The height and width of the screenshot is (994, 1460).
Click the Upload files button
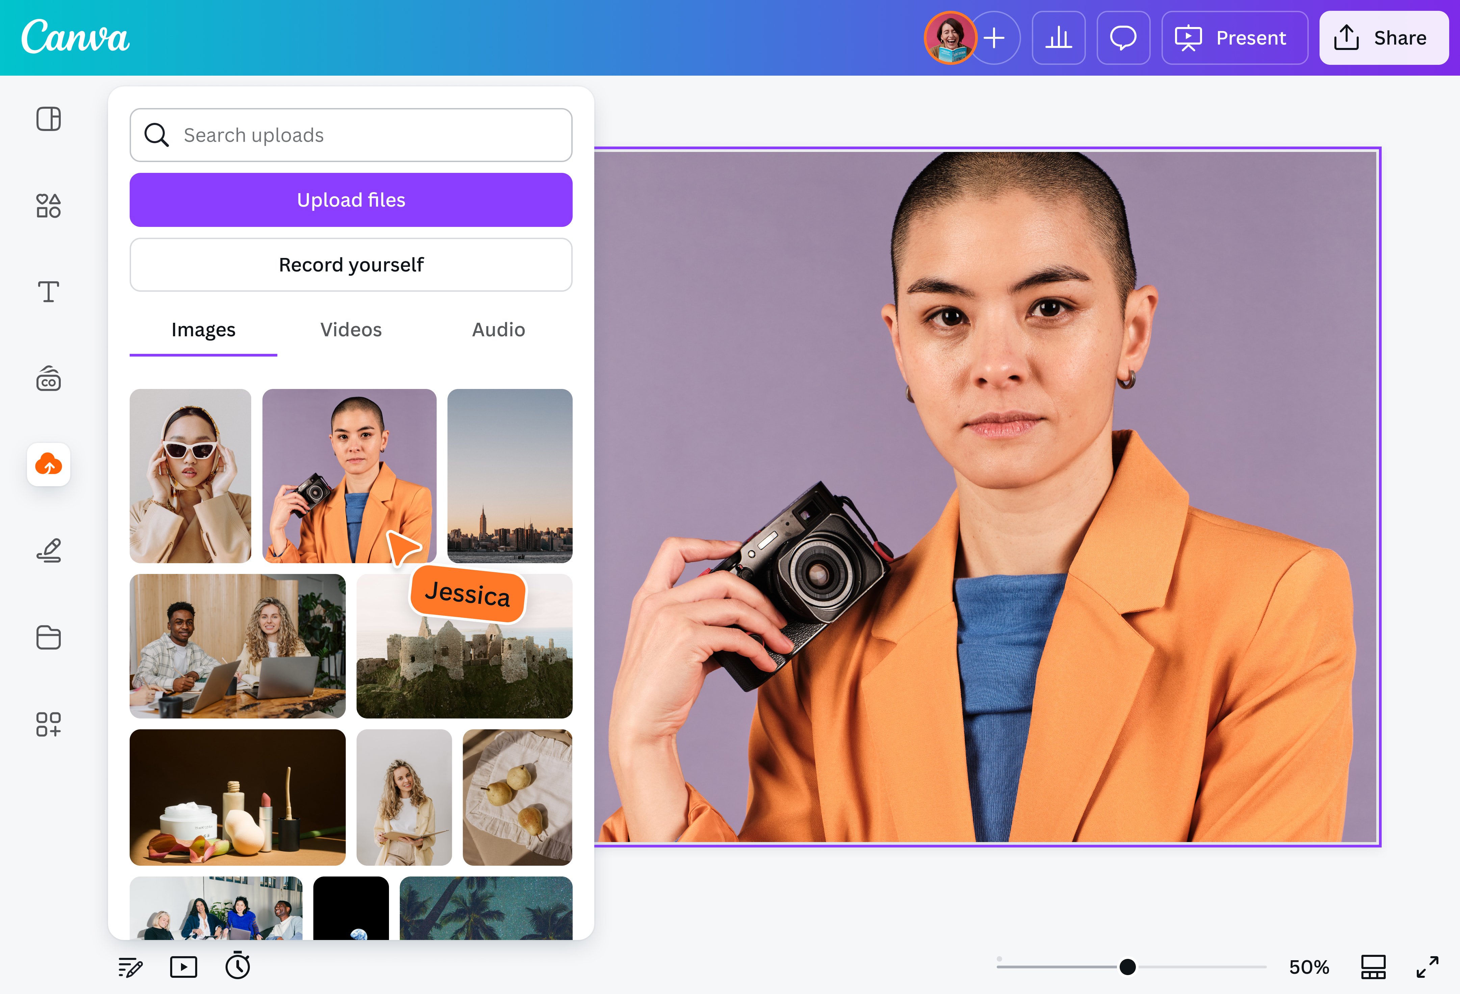click(350, 200)
